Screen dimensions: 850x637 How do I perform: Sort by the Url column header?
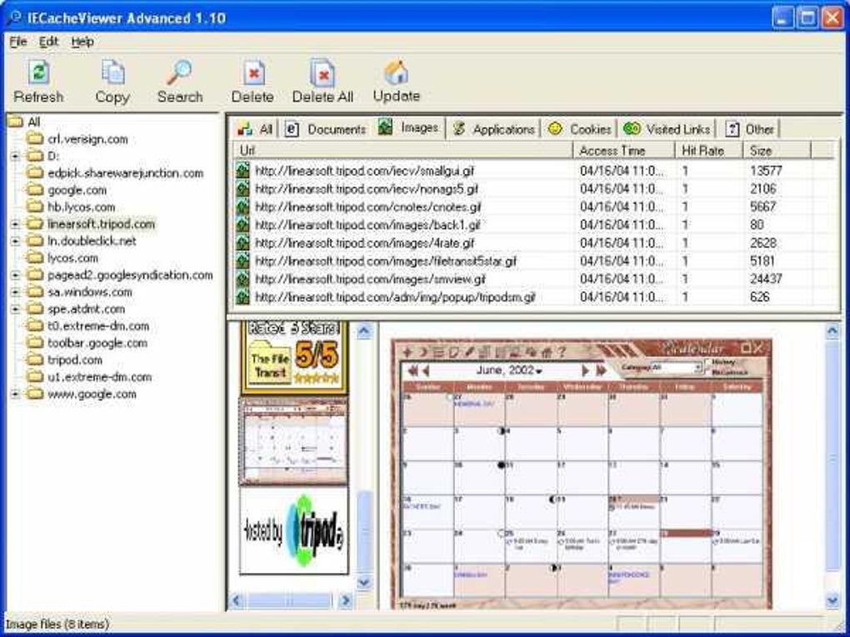click(x=402, y=150)
